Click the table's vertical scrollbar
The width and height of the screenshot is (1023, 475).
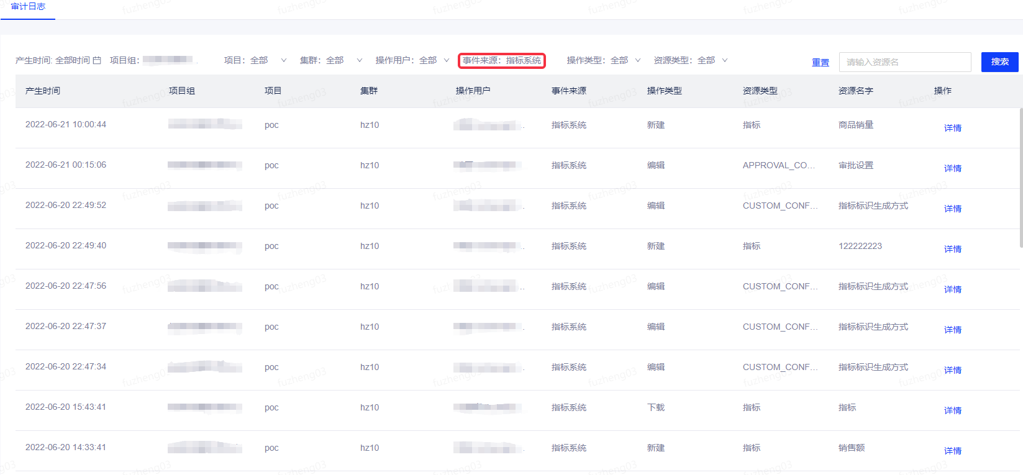point(1021,178)
